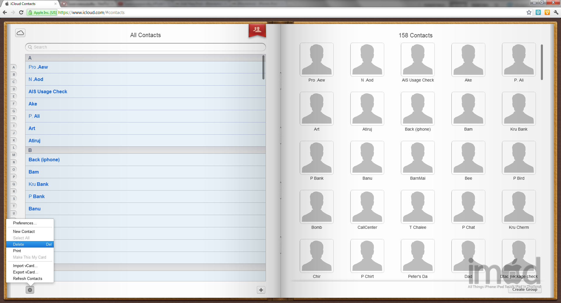Click the gear settings icon
This screenshot has width=561, height=303.
point(30,290)
